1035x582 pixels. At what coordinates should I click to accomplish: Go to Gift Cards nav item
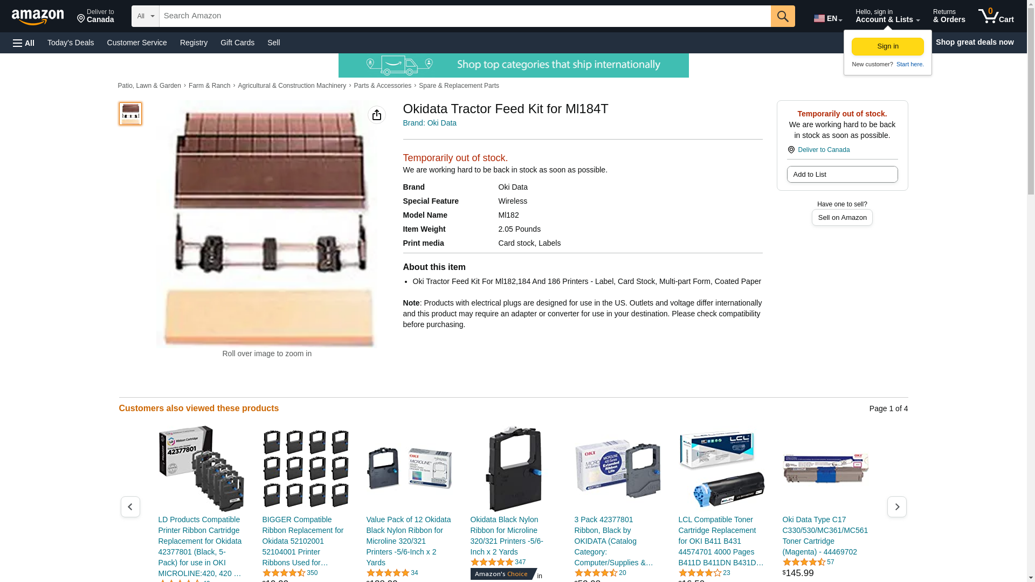coord(237,43)
